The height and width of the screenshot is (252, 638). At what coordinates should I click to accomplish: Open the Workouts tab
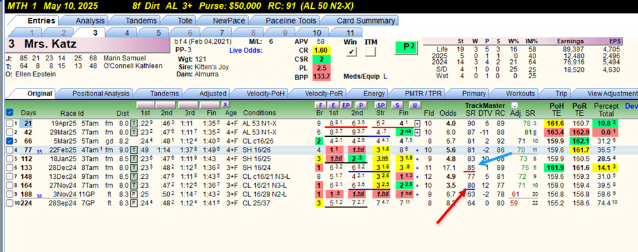[521, 94]
